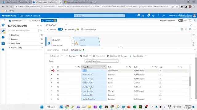
Task: Bookmark the page with star icon
Action: click(x=177, y=7)
